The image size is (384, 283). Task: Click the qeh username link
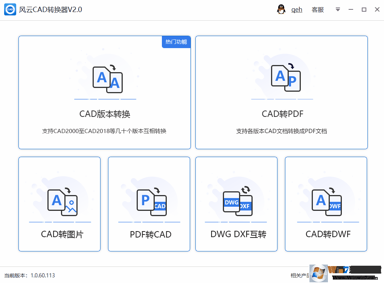[297, 9]
